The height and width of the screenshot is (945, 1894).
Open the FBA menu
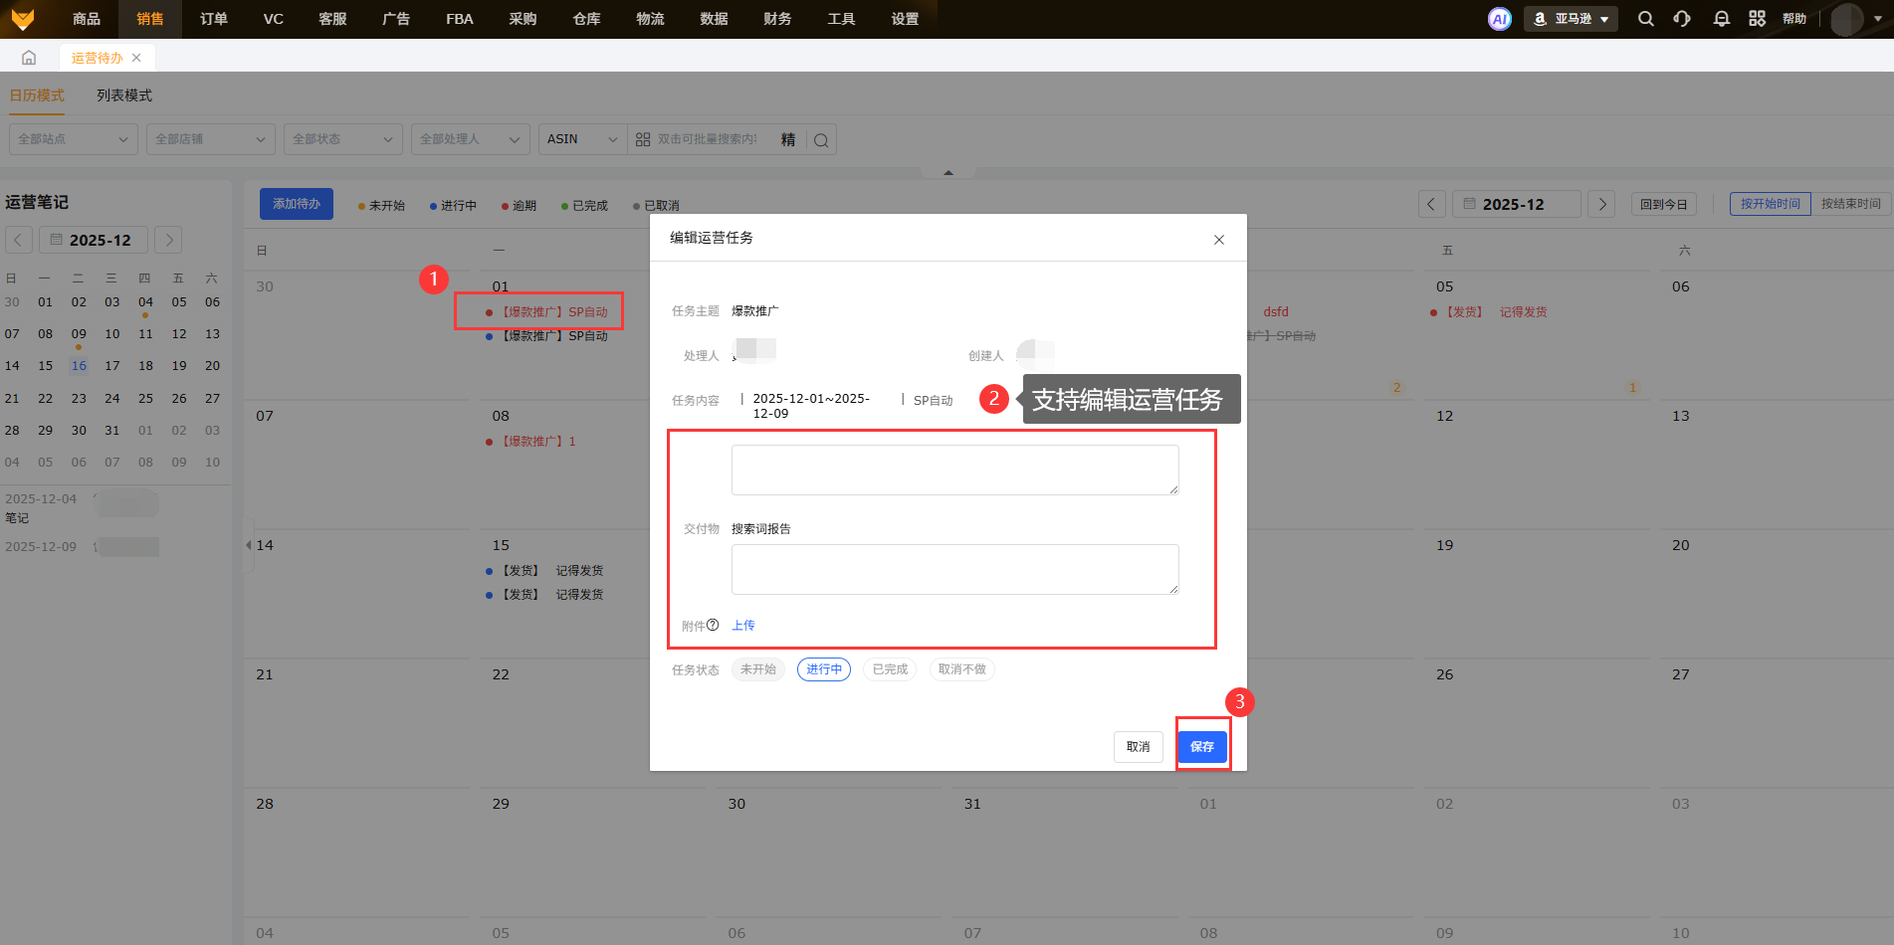[460, 19]
